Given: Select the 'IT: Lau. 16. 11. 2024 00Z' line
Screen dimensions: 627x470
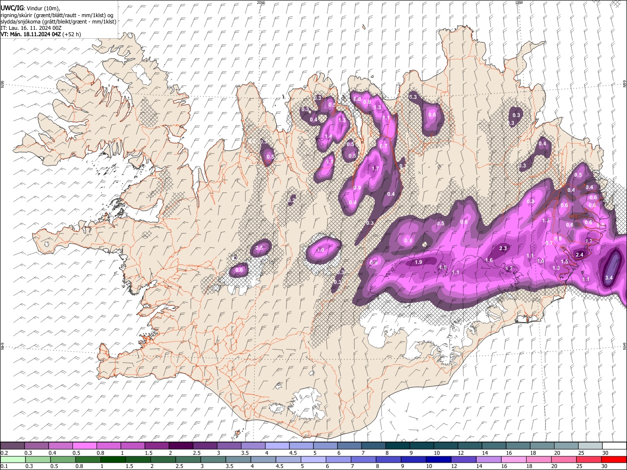Looking at the screenshot, I should click(31, 28).
